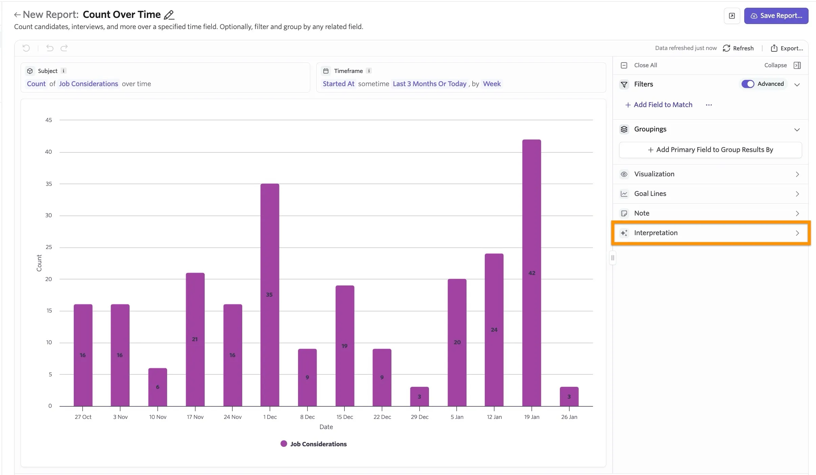
Task: Click the reset/revert circular arrow icon
Action: pyautogui.click(x=26, y=48)
